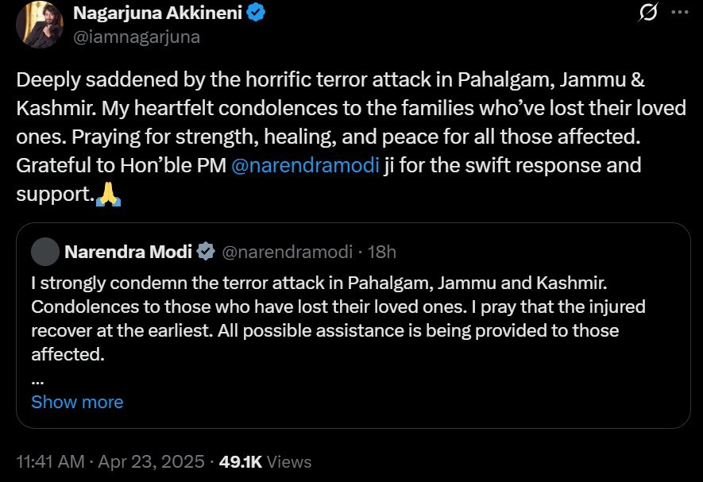The height and width of the screenshot is (482, 703).
Task: Click the main post text starting "Deeply saddened"
Action: (x=350, y=107)
